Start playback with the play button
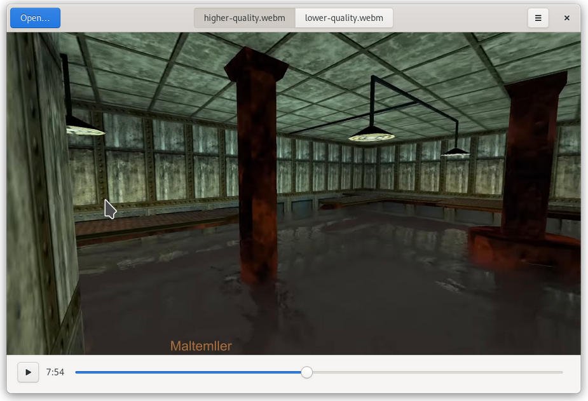 tap(28, 372)
